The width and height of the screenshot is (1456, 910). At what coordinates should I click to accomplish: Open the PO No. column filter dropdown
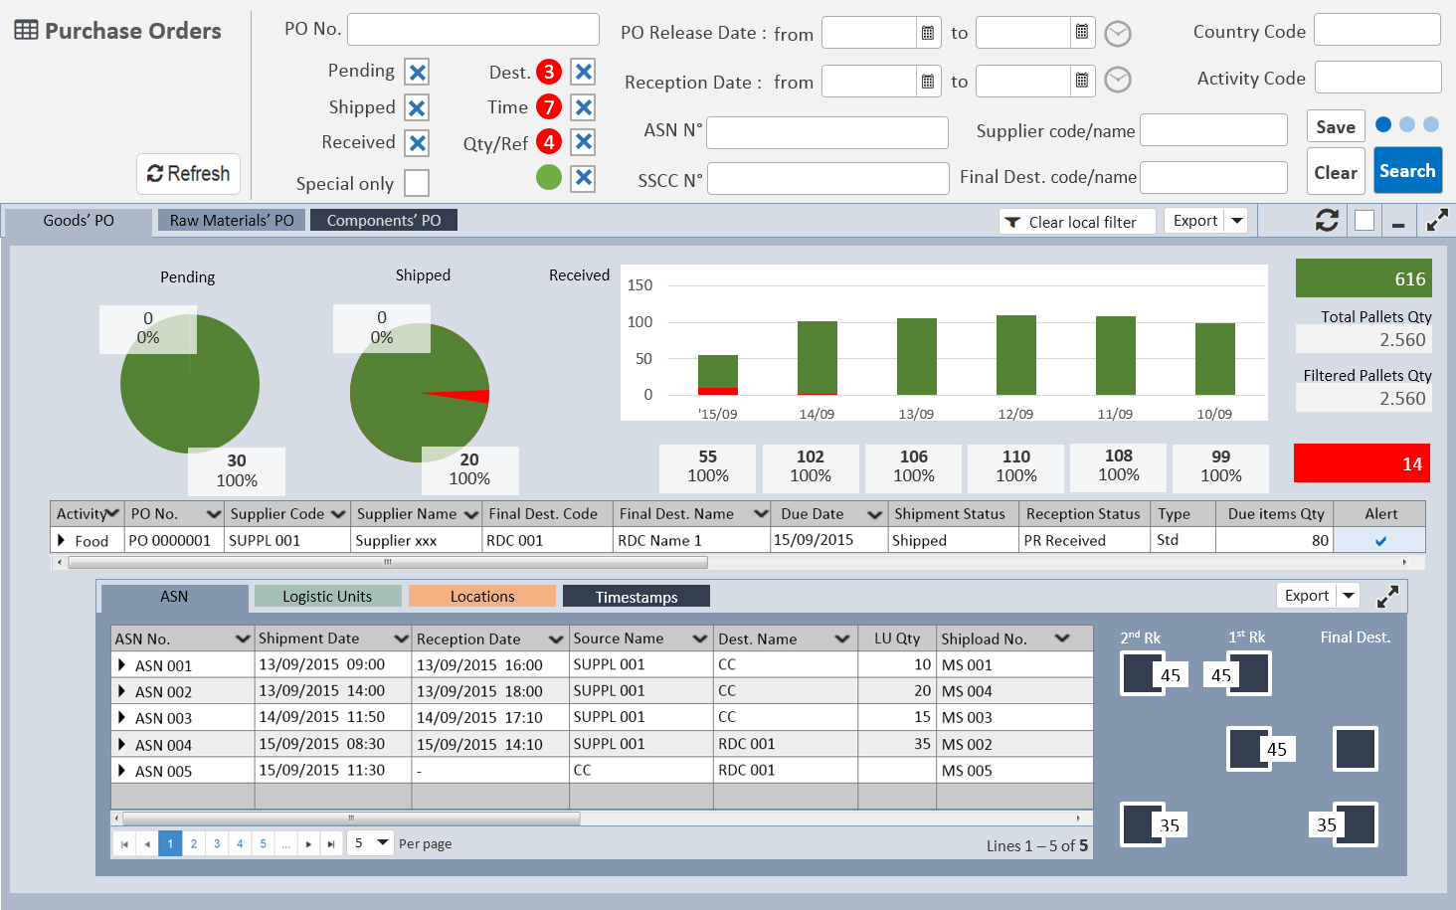click(213, 514)
